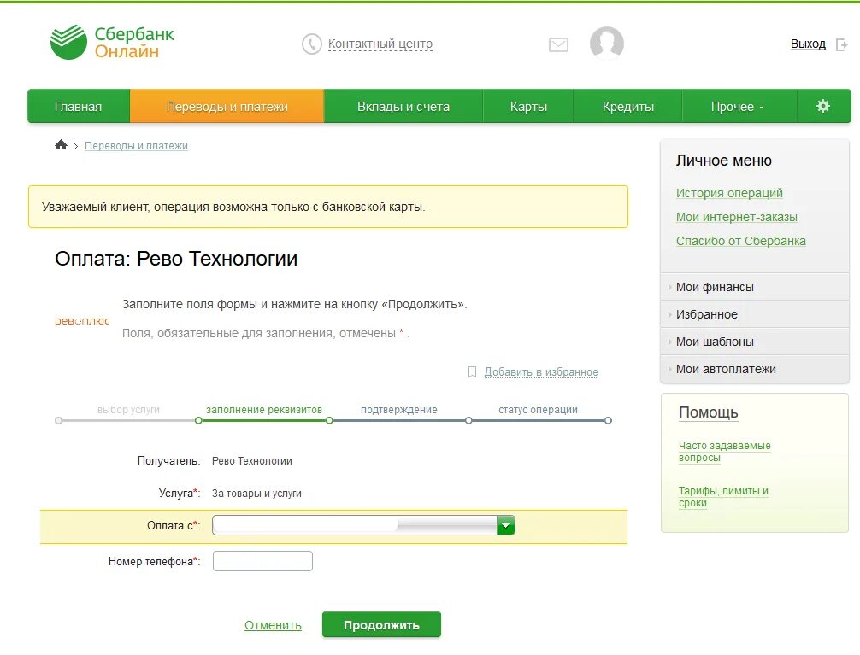Open the Главная tab
The width and height of the screenshot is (860, 655).
79,107
